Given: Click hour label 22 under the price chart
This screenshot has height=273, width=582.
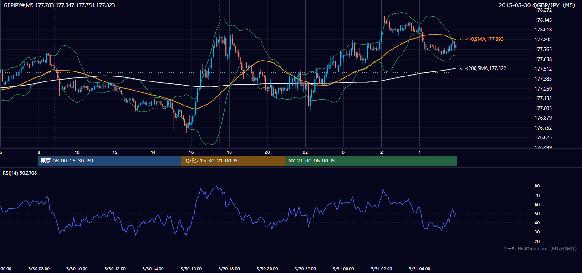Looking at the screenshot, I should coord(305,152).
